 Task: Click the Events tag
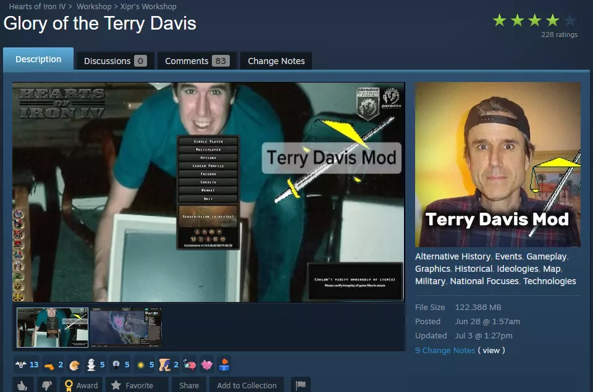(508, 256)
